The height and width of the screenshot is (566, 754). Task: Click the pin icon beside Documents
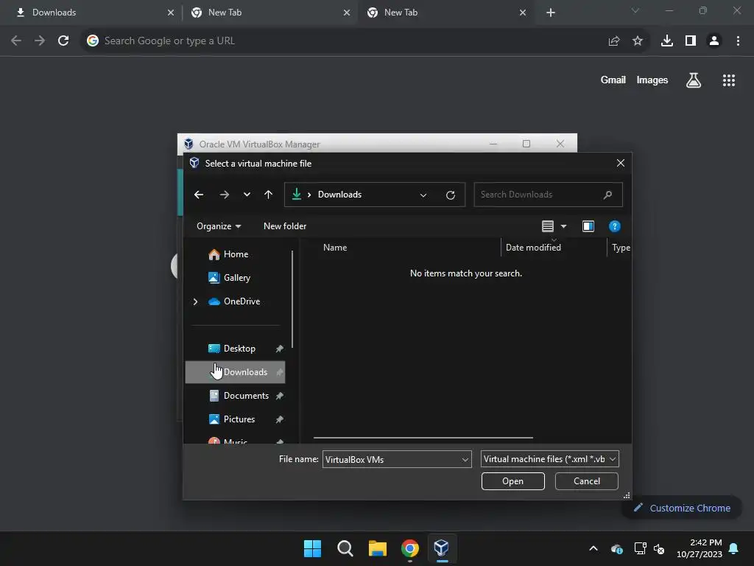pyautogui.click(x=279, y=396)
